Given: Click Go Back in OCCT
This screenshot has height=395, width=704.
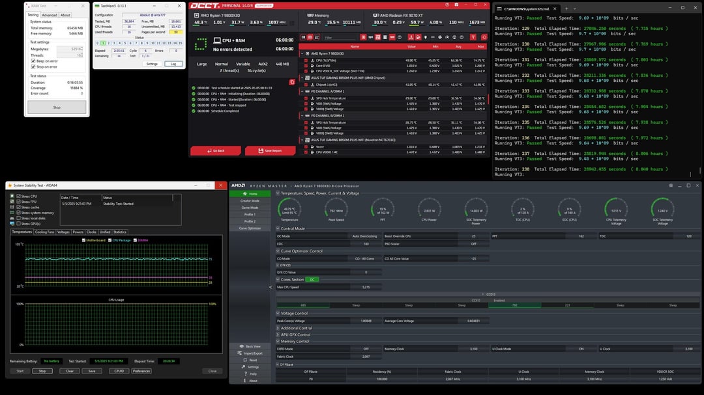Looking at the screenshot, I should point(216,151).
